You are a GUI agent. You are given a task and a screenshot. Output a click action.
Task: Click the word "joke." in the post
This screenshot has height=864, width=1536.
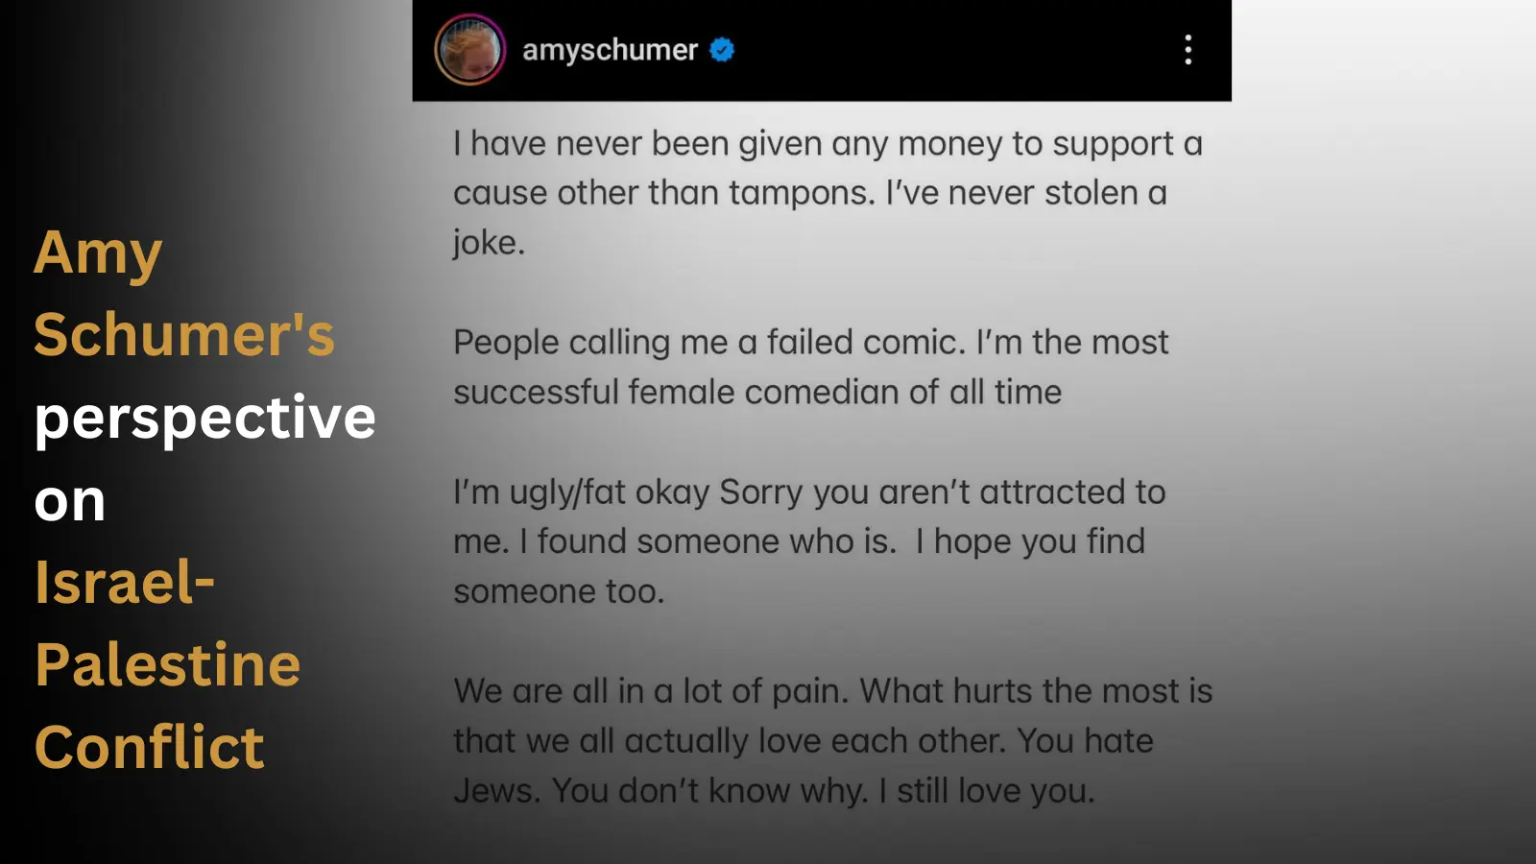click(x=490, y=243)
